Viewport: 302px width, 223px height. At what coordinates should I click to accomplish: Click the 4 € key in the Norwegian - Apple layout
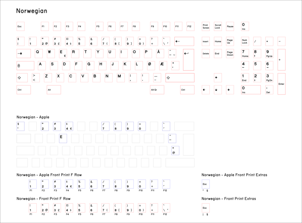click(x=69, y=126)
